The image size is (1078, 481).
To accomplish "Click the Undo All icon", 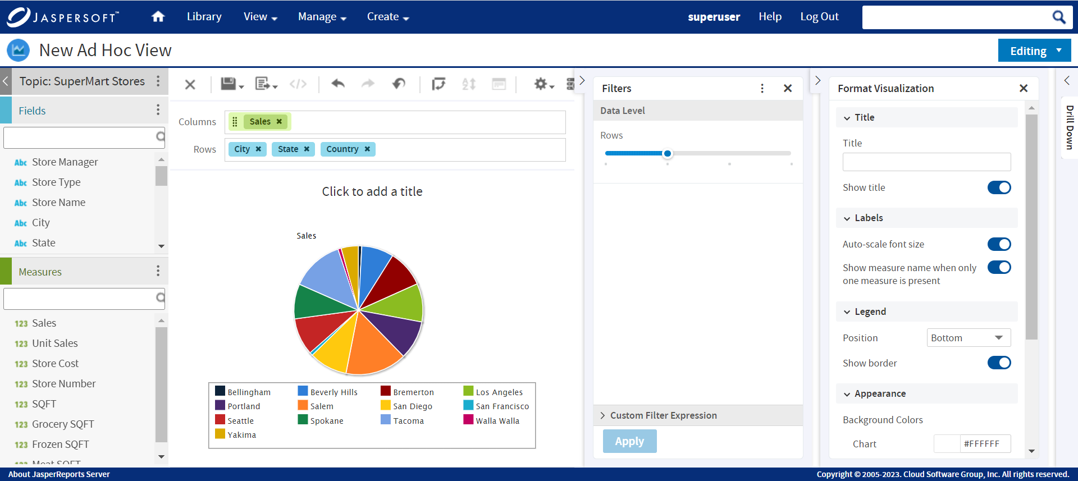I will pyautogui.click(x=399, y=84).
